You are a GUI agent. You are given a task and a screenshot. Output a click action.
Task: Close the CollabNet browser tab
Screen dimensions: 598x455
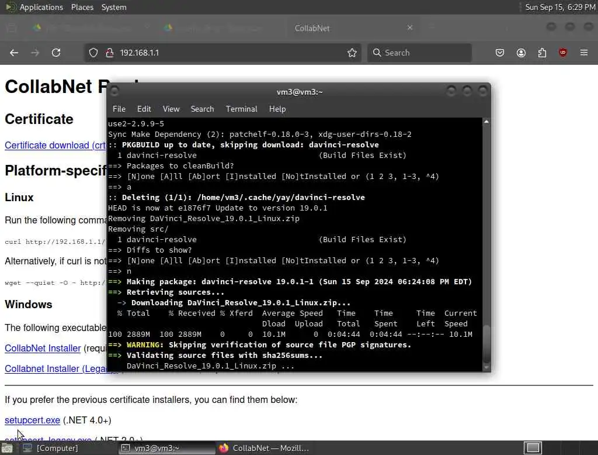[x=410, y=27]
